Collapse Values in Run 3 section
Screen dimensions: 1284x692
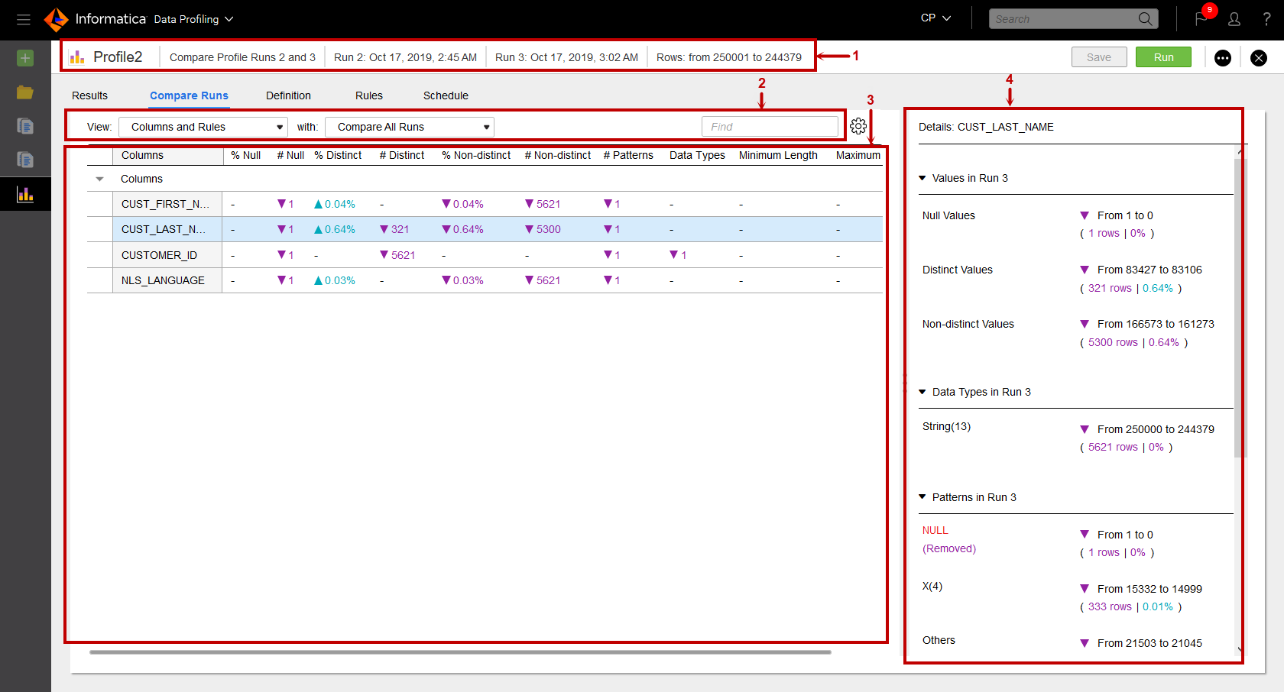[x=922, y=178]
